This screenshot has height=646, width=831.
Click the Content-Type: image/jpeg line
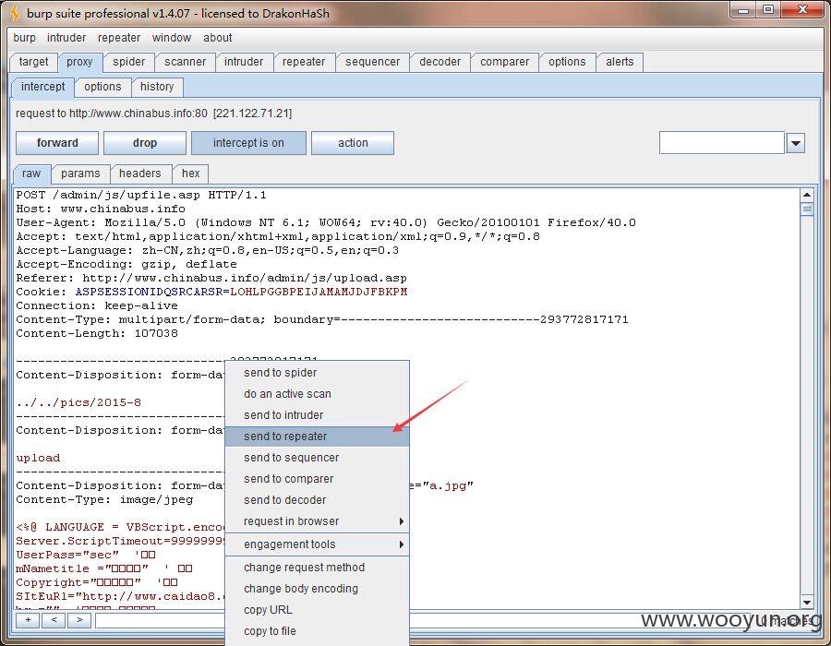coord(104,499)
